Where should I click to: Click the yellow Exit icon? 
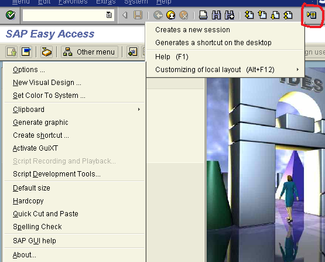[x=171, y=15]
